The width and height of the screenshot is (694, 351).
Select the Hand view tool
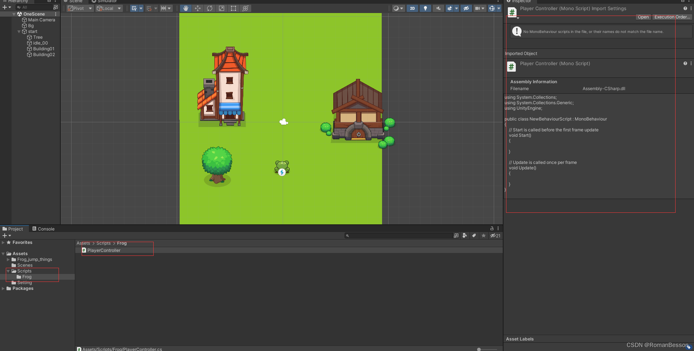(185, 8)
